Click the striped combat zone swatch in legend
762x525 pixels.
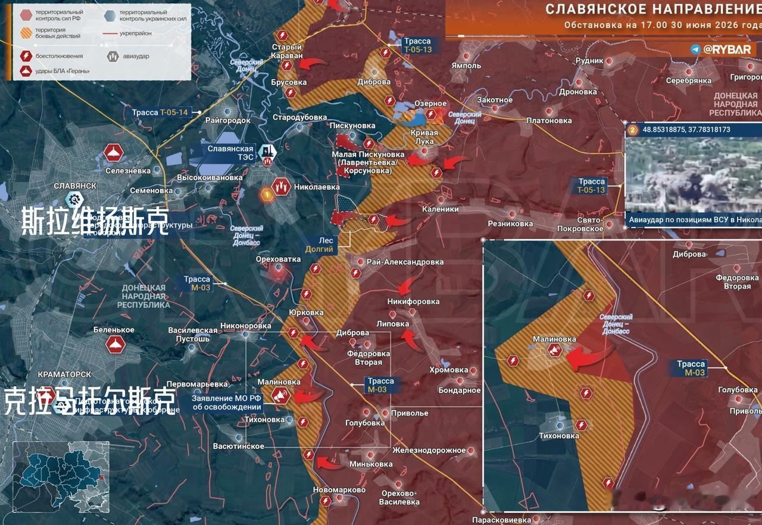(26, 34)
